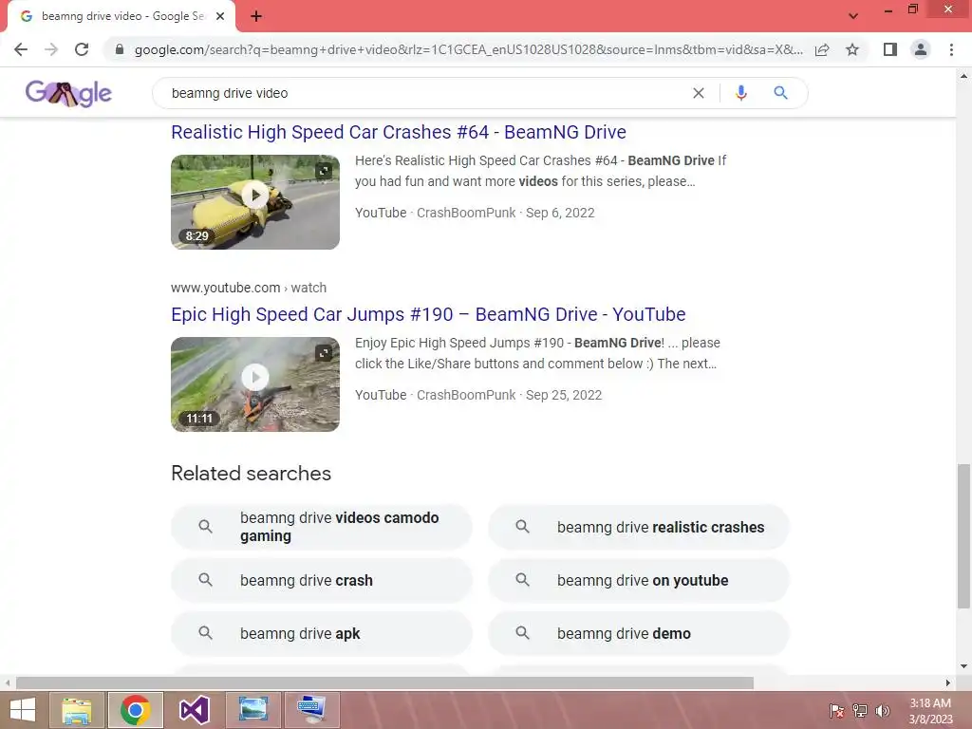Clear the search box text
Screen dimensions: 972x729
click(x=698, y=93)
